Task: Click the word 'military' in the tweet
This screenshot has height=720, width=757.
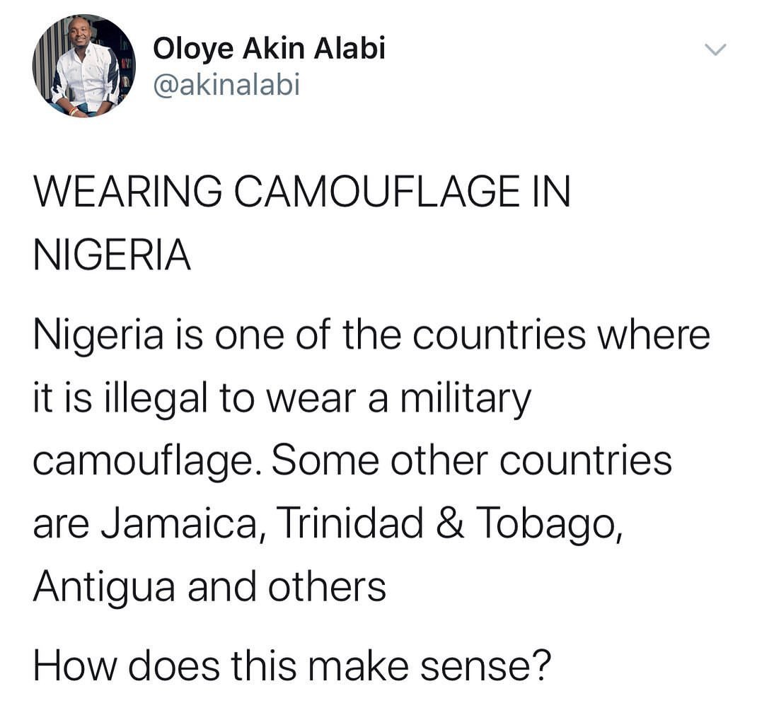Action: pos(468,399)
